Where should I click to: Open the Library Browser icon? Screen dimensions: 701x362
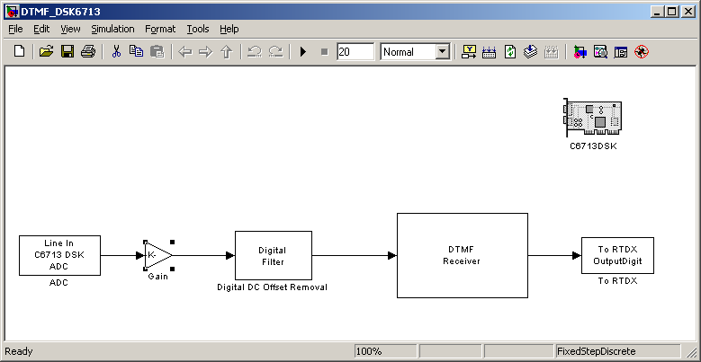pos(580,52)
